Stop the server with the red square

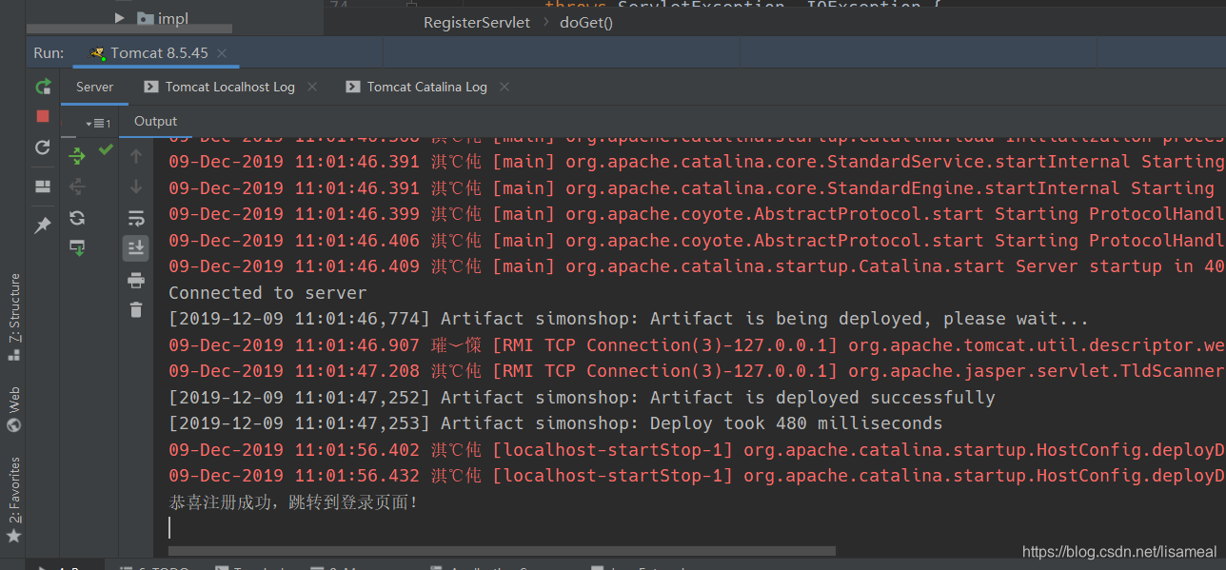tap(43, 116)
